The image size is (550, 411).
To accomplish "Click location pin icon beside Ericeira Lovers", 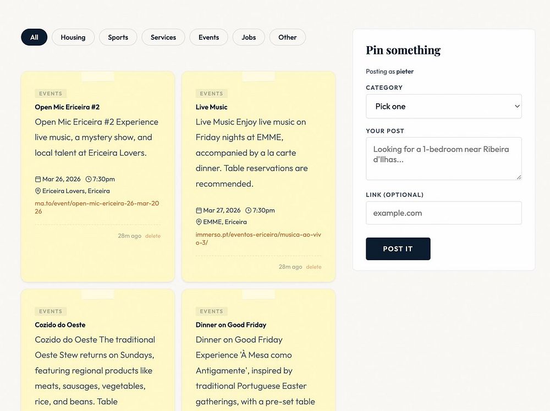I will 38,191.
